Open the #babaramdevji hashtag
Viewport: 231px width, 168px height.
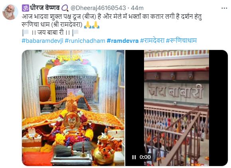coord(42,41)
